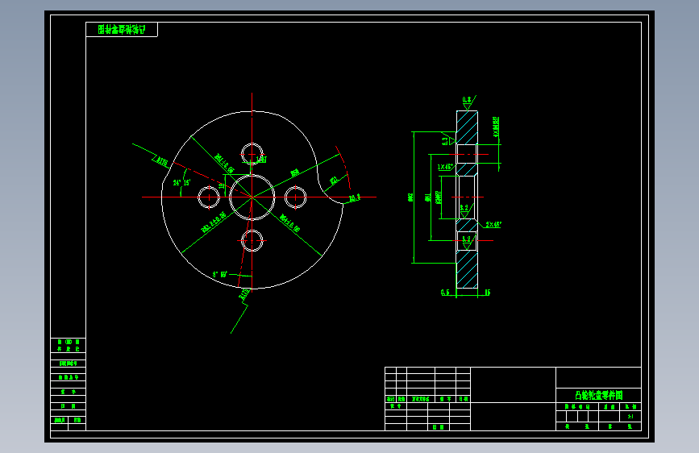699x453 pixels.
Task: Select the vertical 4×Φ hole note right of the section
Action: [496, 127]
